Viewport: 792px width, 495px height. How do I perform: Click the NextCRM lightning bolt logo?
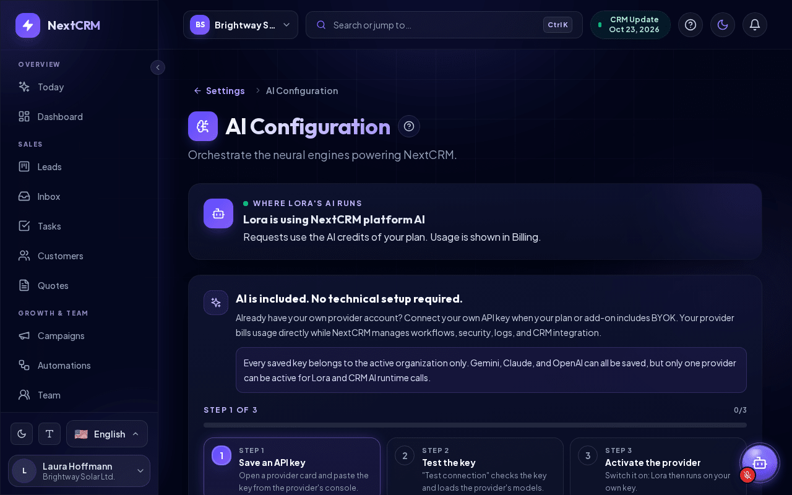click(28, 25)
